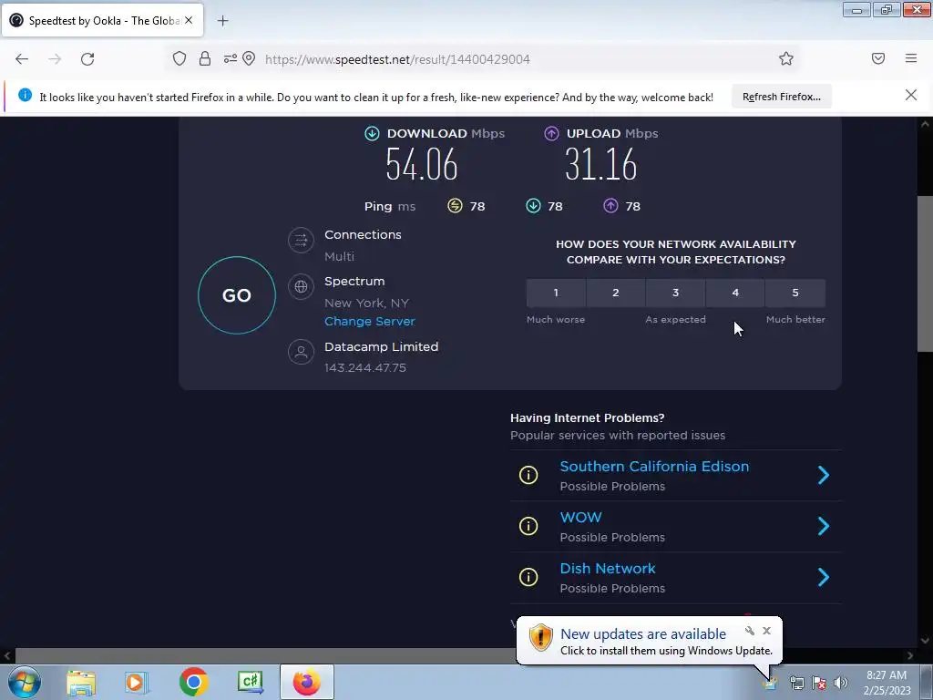Open the Firefox hamburger menu

(x=911, y=58)
